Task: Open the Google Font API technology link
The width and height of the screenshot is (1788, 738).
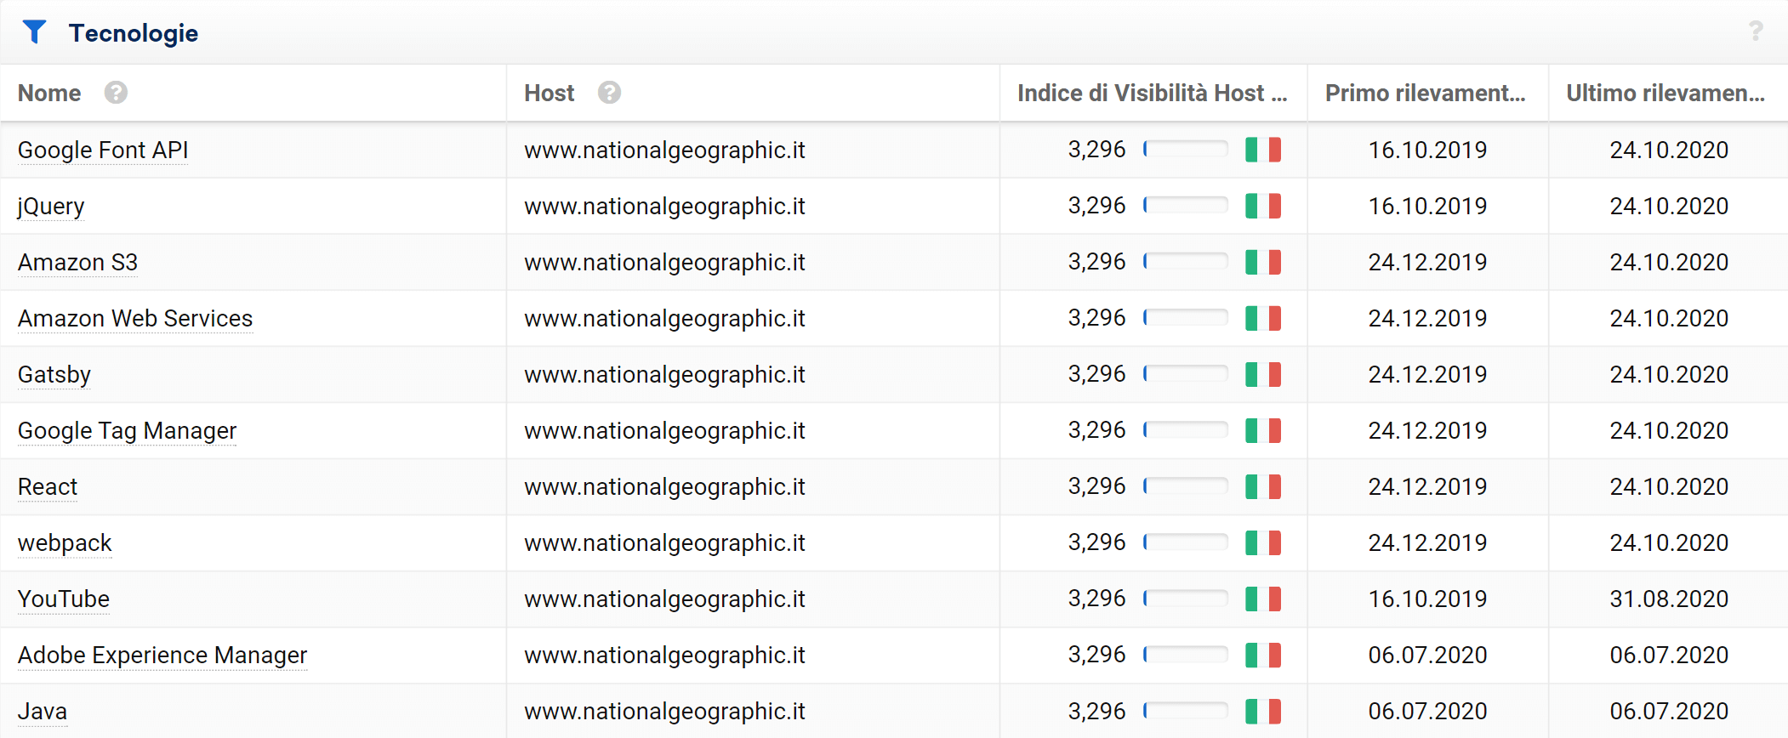Action: click(x=103, y=150)
